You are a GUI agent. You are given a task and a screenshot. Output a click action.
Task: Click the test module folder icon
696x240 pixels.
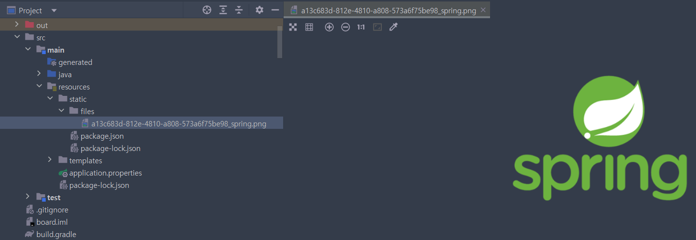point(41,197)
